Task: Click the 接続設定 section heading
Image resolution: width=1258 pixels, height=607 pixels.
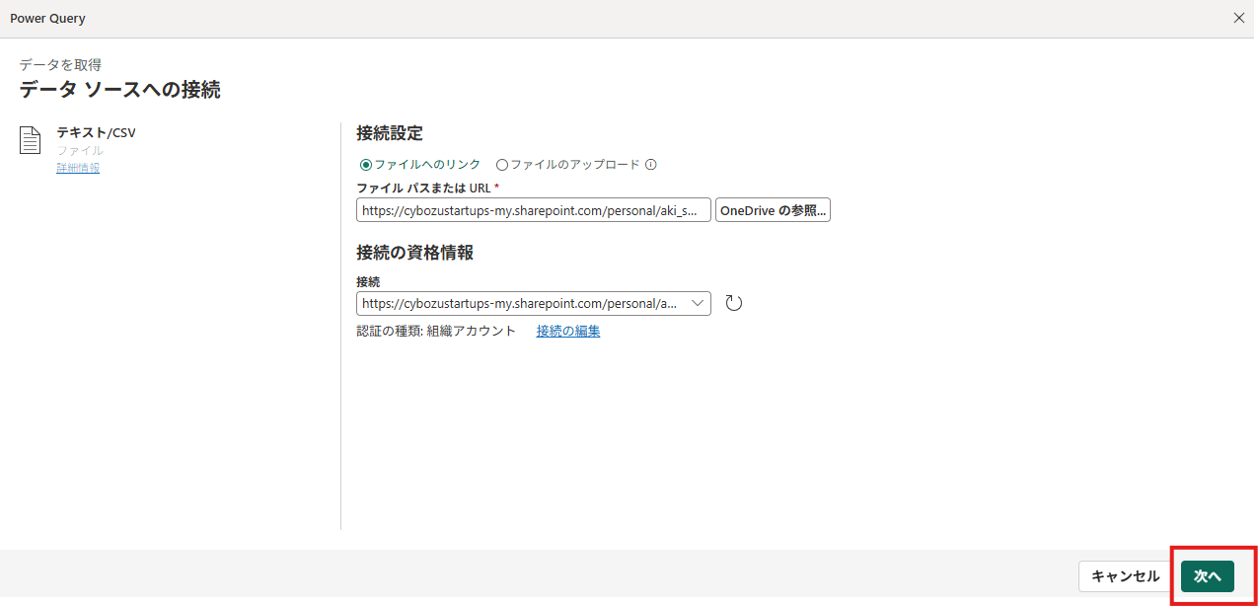Action: click(x=390, y=133)
